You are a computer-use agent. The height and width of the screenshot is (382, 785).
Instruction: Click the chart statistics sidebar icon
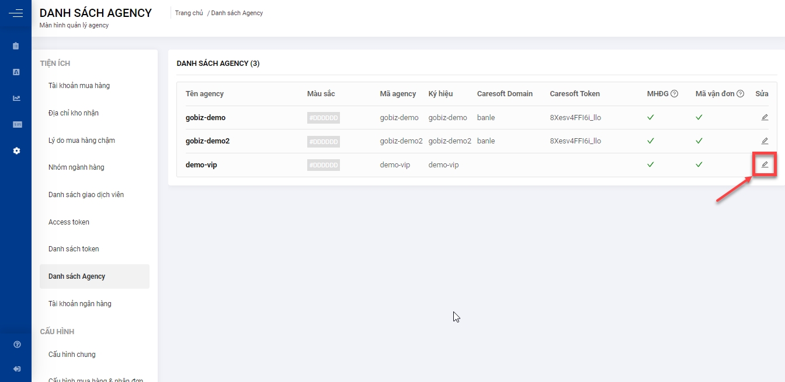point(16,98)
